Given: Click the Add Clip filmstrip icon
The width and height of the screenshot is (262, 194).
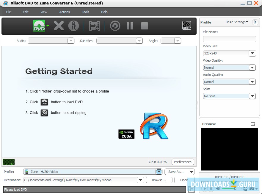Looking at the screenshot, I should 94,26.
